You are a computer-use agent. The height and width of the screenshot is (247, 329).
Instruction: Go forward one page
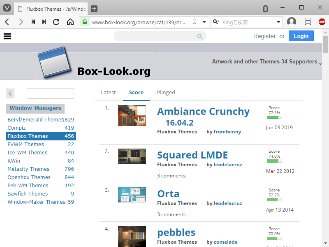21,22
